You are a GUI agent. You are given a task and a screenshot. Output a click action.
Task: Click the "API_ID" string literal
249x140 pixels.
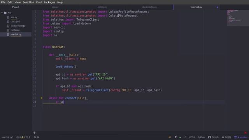[101, 74]
